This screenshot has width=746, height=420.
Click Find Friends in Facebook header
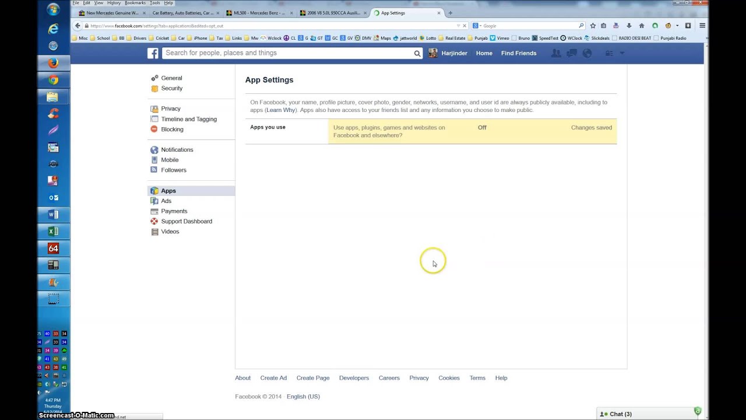(x=518, y=53)
